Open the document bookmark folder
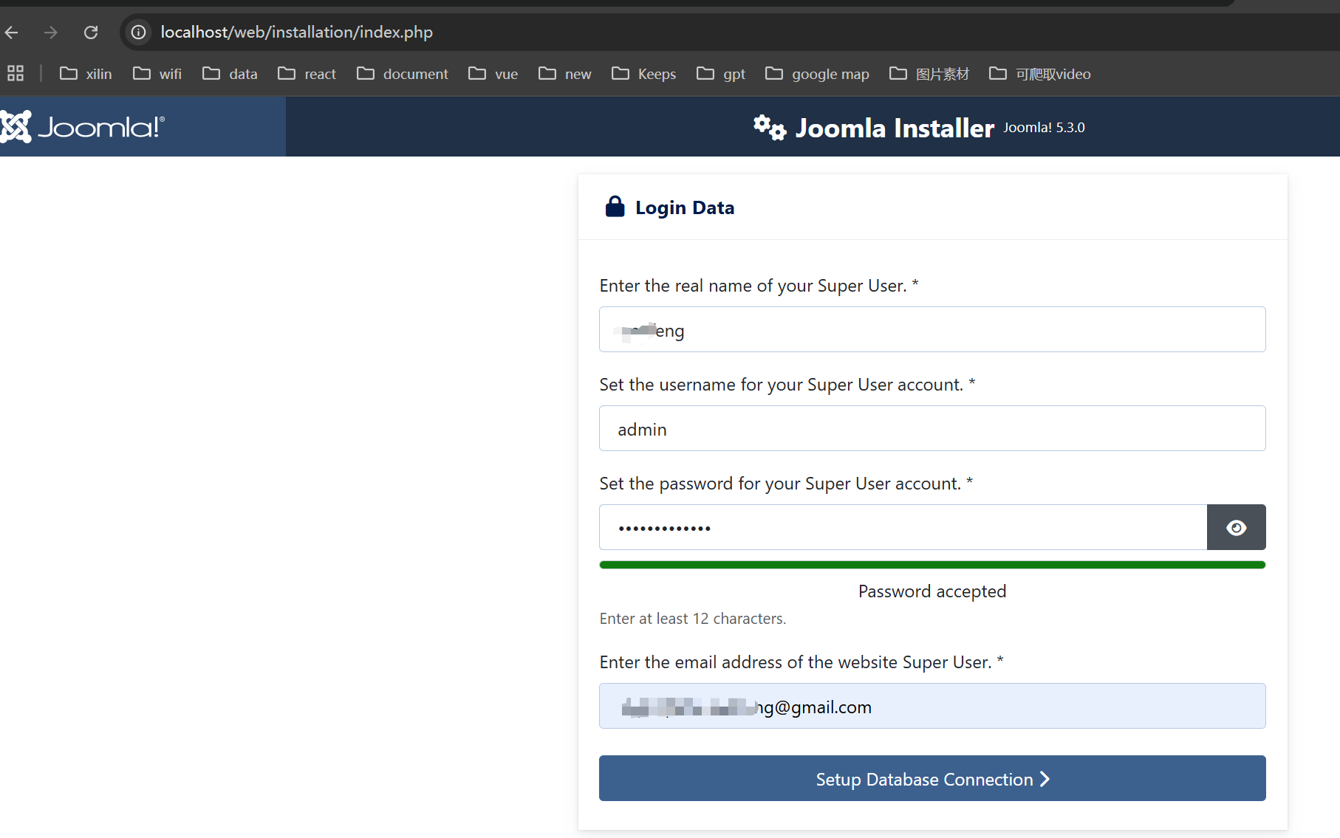Image resolution: width=1340 pixels, height=838 pixels. click(x=403, y=74)
